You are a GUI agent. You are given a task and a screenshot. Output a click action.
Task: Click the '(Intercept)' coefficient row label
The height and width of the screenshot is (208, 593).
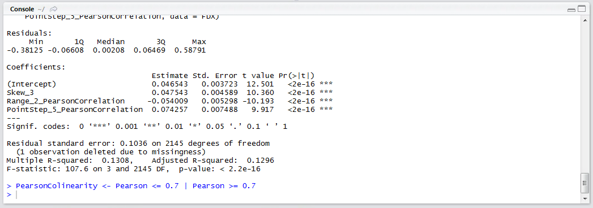31,84
